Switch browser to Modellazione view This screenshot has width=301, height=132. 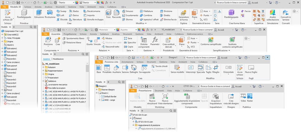point(58,59)
